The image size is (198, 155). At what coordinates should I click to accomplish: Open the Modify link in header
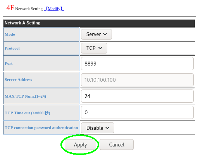[x=54, y=9]
